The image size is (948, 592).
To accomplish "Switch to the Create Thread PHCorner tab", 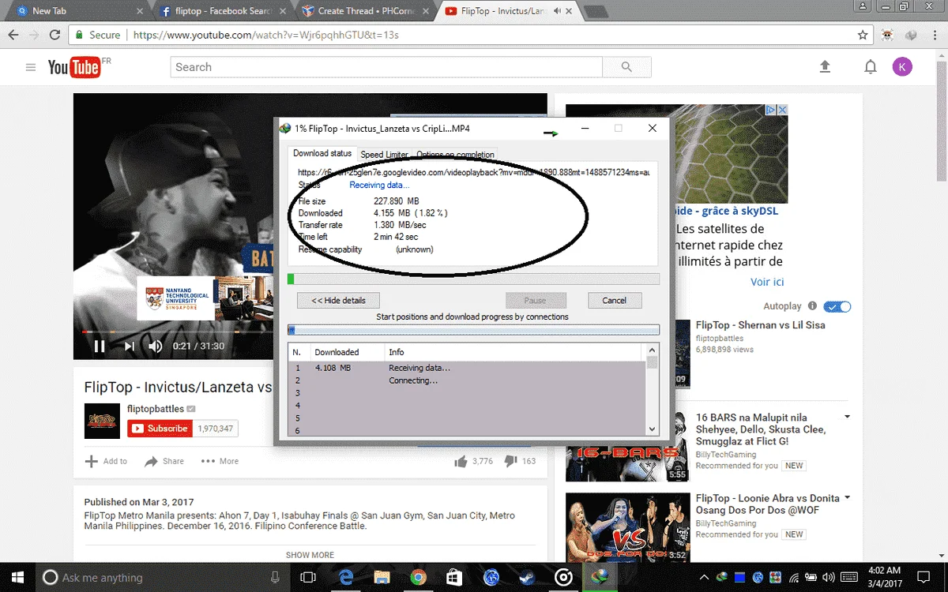I will [x=366, y=11].
